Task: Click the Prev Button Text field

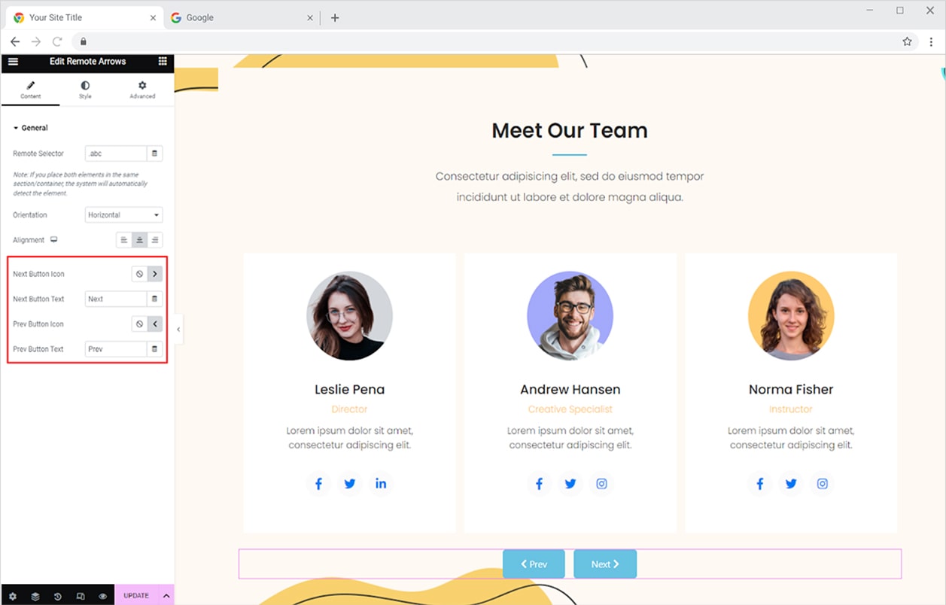Action: (x=115, y=349)
